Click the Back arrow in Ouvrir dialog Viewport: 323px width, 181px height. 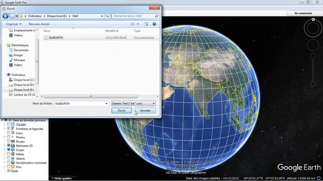click(6, 16)
